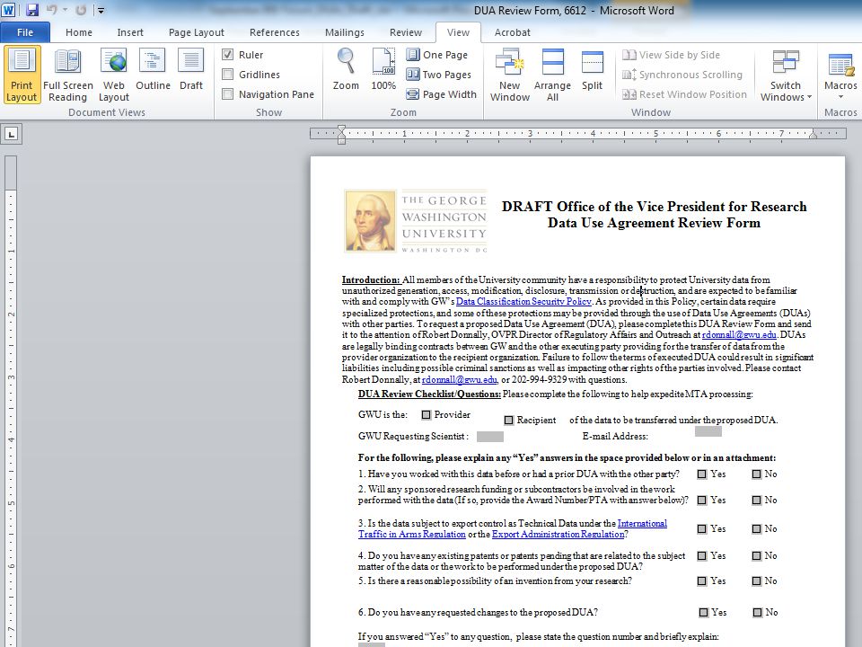Click View Side by Side
Viewport: 862px width, 647px height.
pos(672,55)
